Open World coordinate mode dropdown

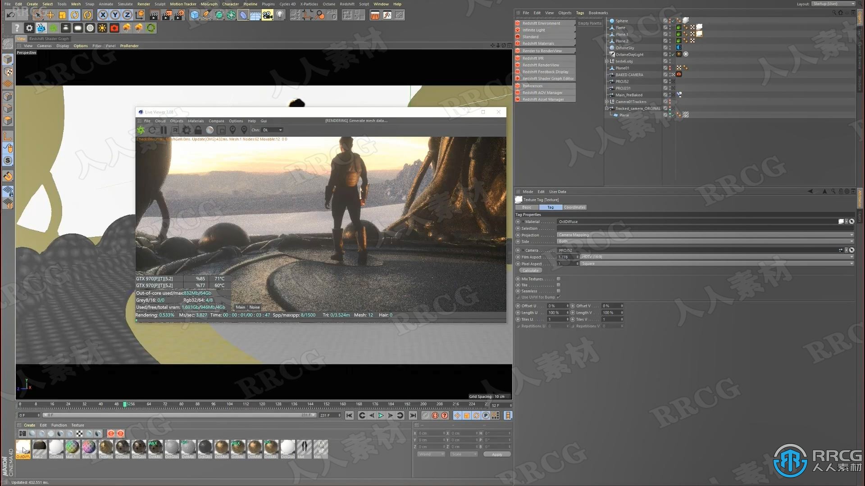click(x=431, y=454)
